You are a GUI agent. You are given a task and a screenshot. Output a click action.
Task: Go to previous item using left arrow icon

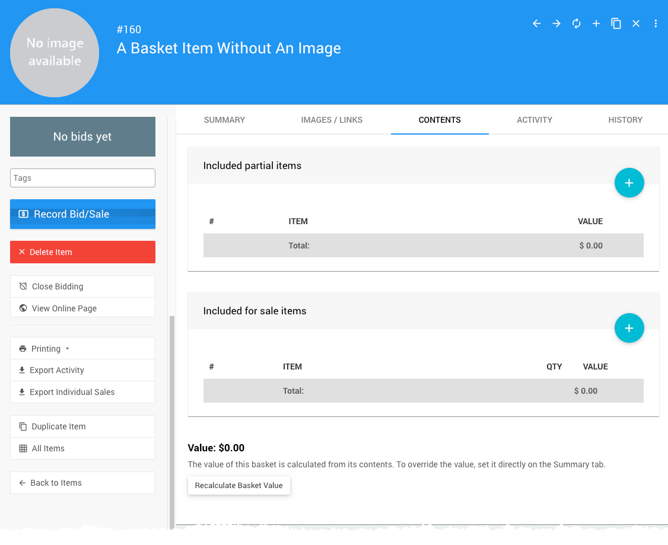pos(536,24)
